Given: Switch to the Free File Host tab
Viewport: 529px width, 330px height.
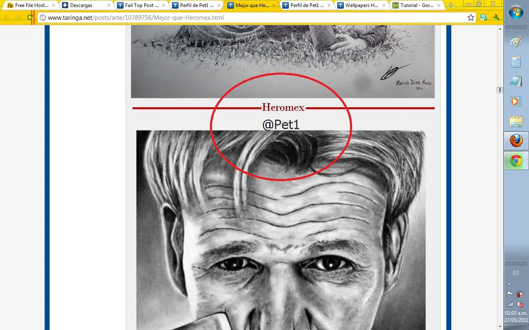Looking at the screenshot, I should tap(31, 5).
